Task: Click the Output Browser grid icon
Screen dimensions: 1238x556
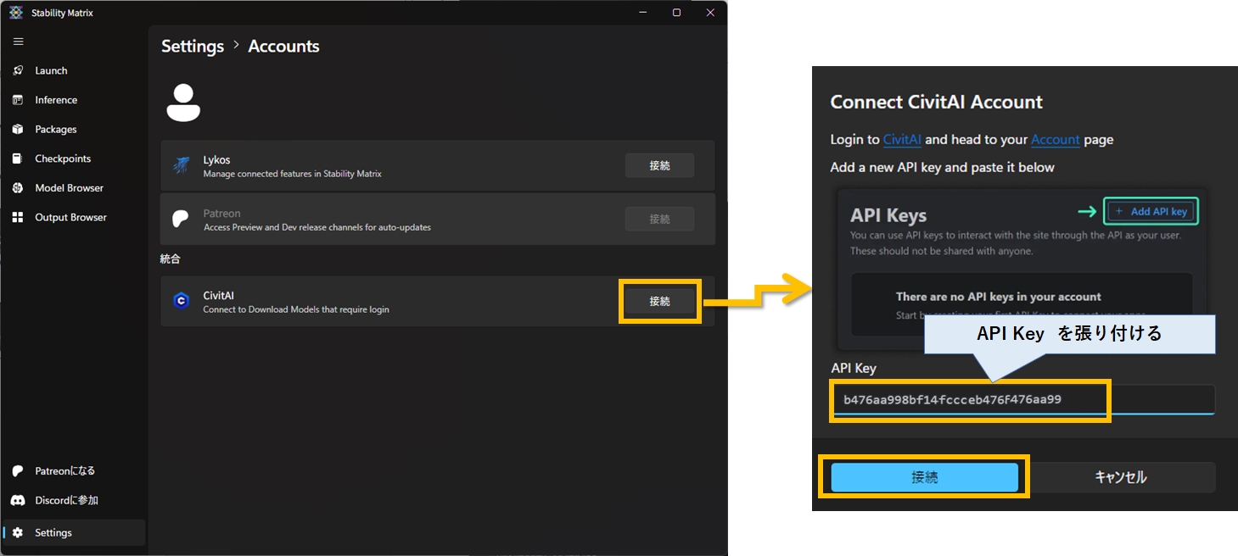Action: pos(18,218)
